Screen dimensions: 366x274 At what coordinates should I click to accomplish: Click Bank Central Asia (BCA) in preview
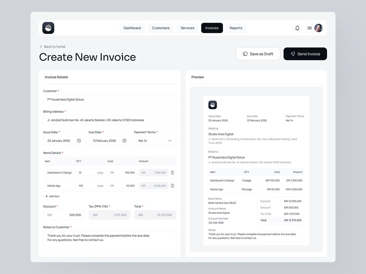[222, 203]
